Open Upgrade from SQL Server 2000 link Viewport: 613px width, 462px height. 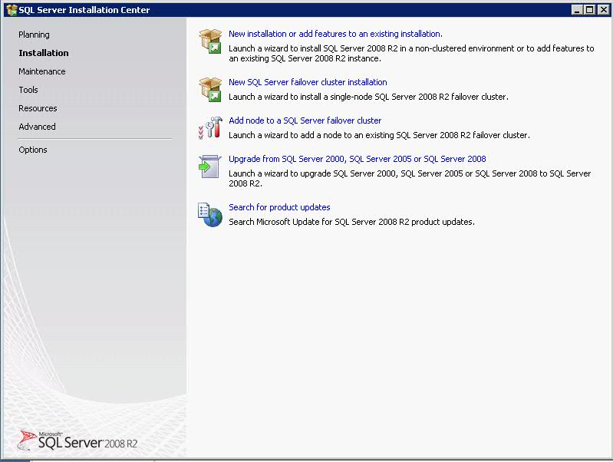pos(358,158)
